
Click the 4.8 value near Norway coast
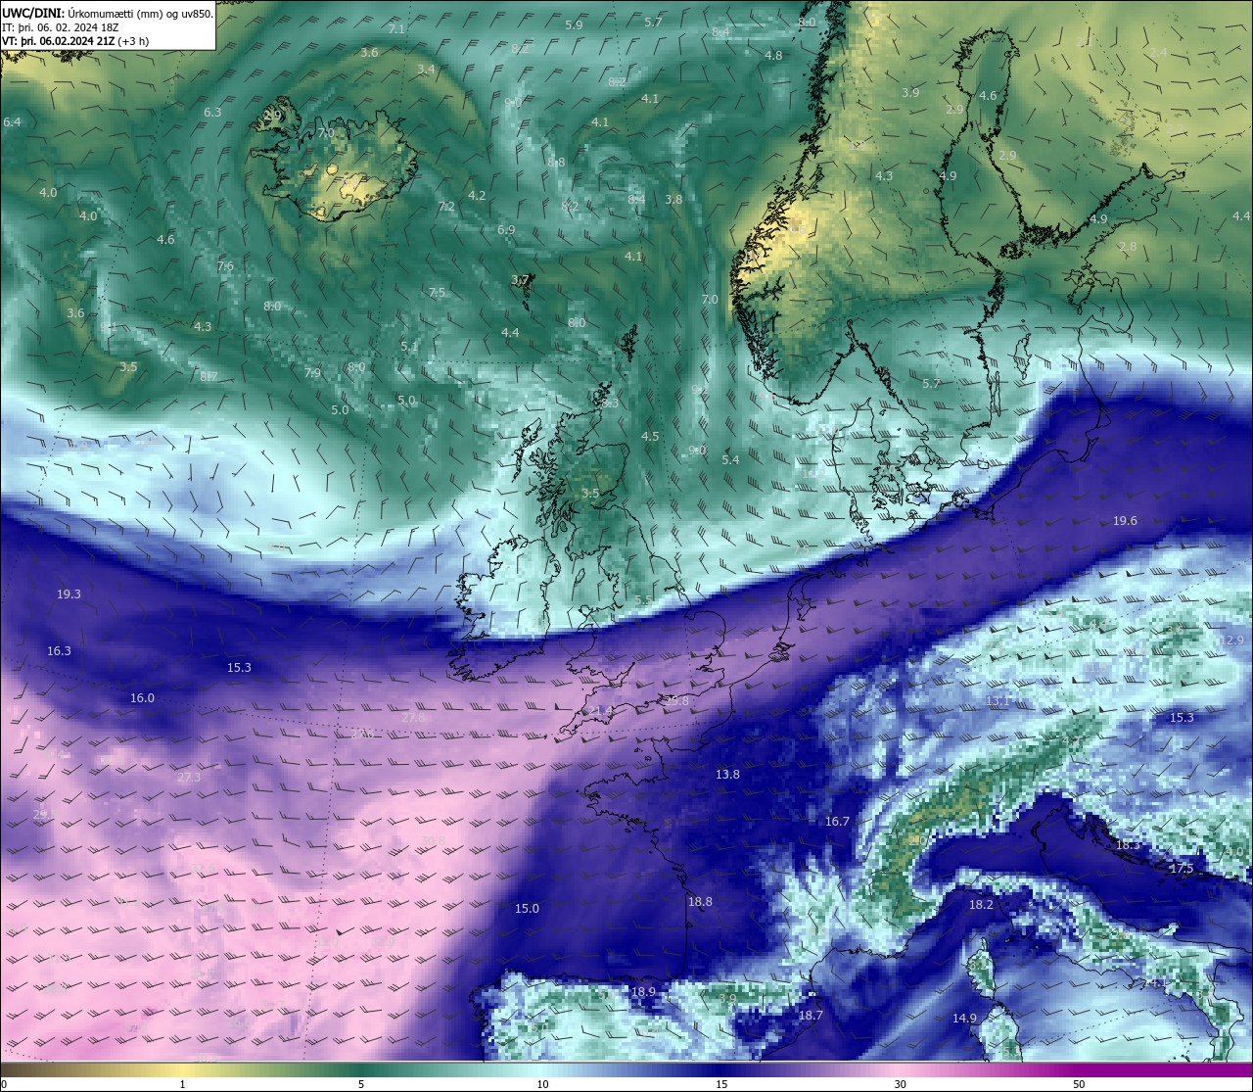point(773,56)
